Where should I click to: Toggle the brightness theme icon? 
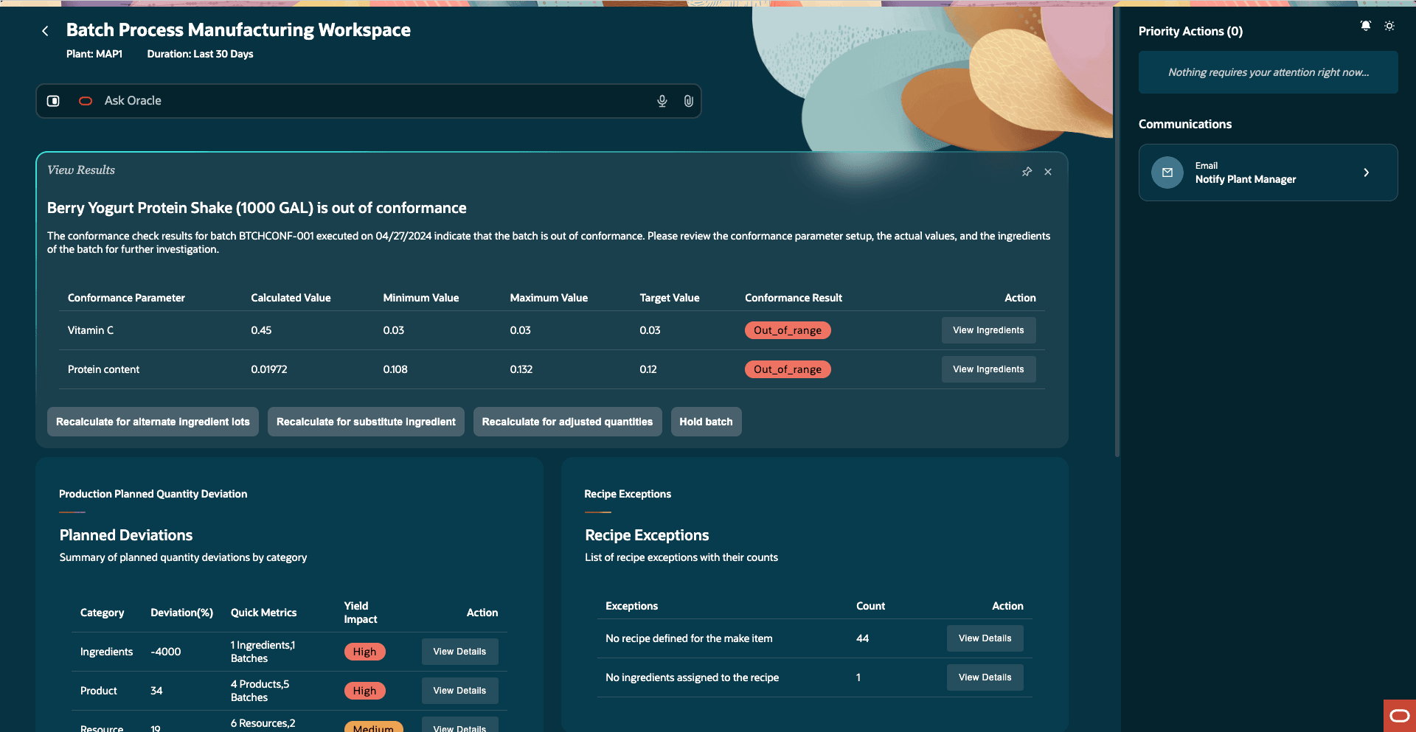[x=1389, y=26]
